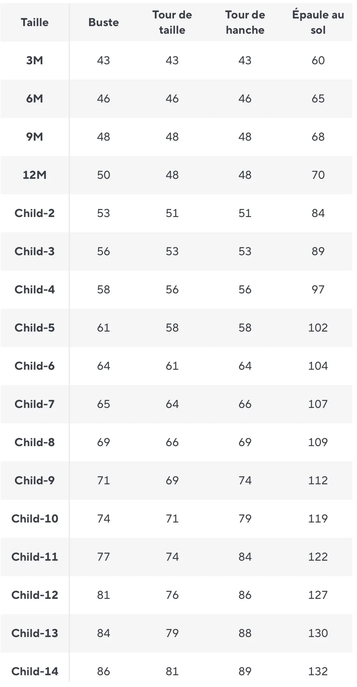357x687 pixels.
Task: Select the Tour de taille header
Action: point(172,22)
